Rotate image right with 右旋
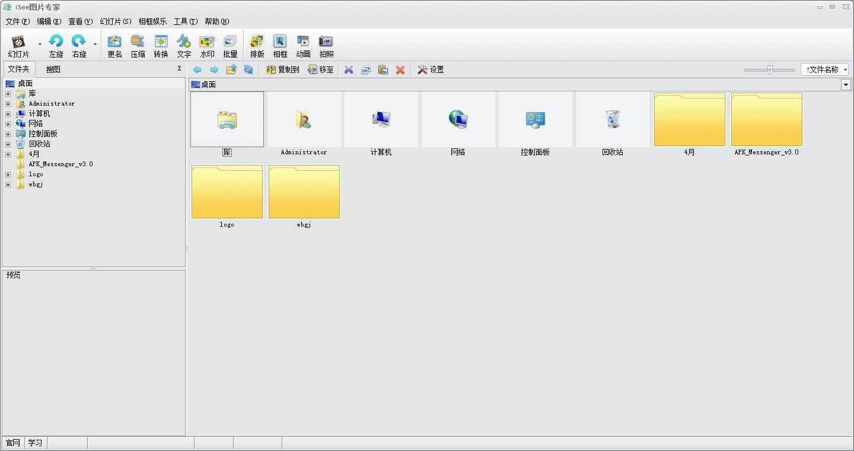 coord(79,46)
